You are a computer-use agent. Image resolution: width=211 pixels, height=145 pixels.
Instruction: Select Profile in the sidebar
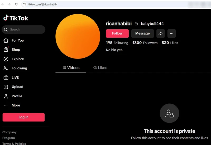(x=17, y=96)
